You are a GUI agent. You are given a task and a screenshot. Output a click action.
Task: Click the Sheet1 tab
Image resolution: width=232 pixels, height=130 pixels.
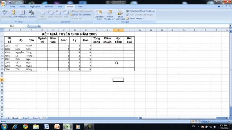(x=16, y=118)
